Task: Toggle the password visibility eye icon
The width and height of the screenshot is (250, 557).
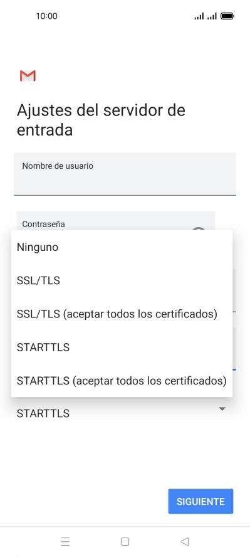Action: tap(199, 229)
